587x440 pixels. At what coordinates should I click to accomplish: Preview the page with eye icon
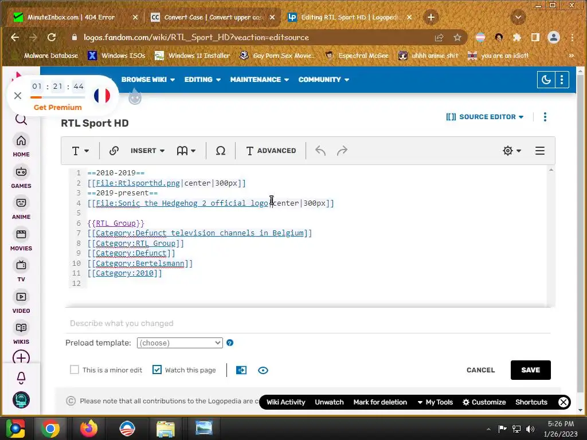(263, 370)
